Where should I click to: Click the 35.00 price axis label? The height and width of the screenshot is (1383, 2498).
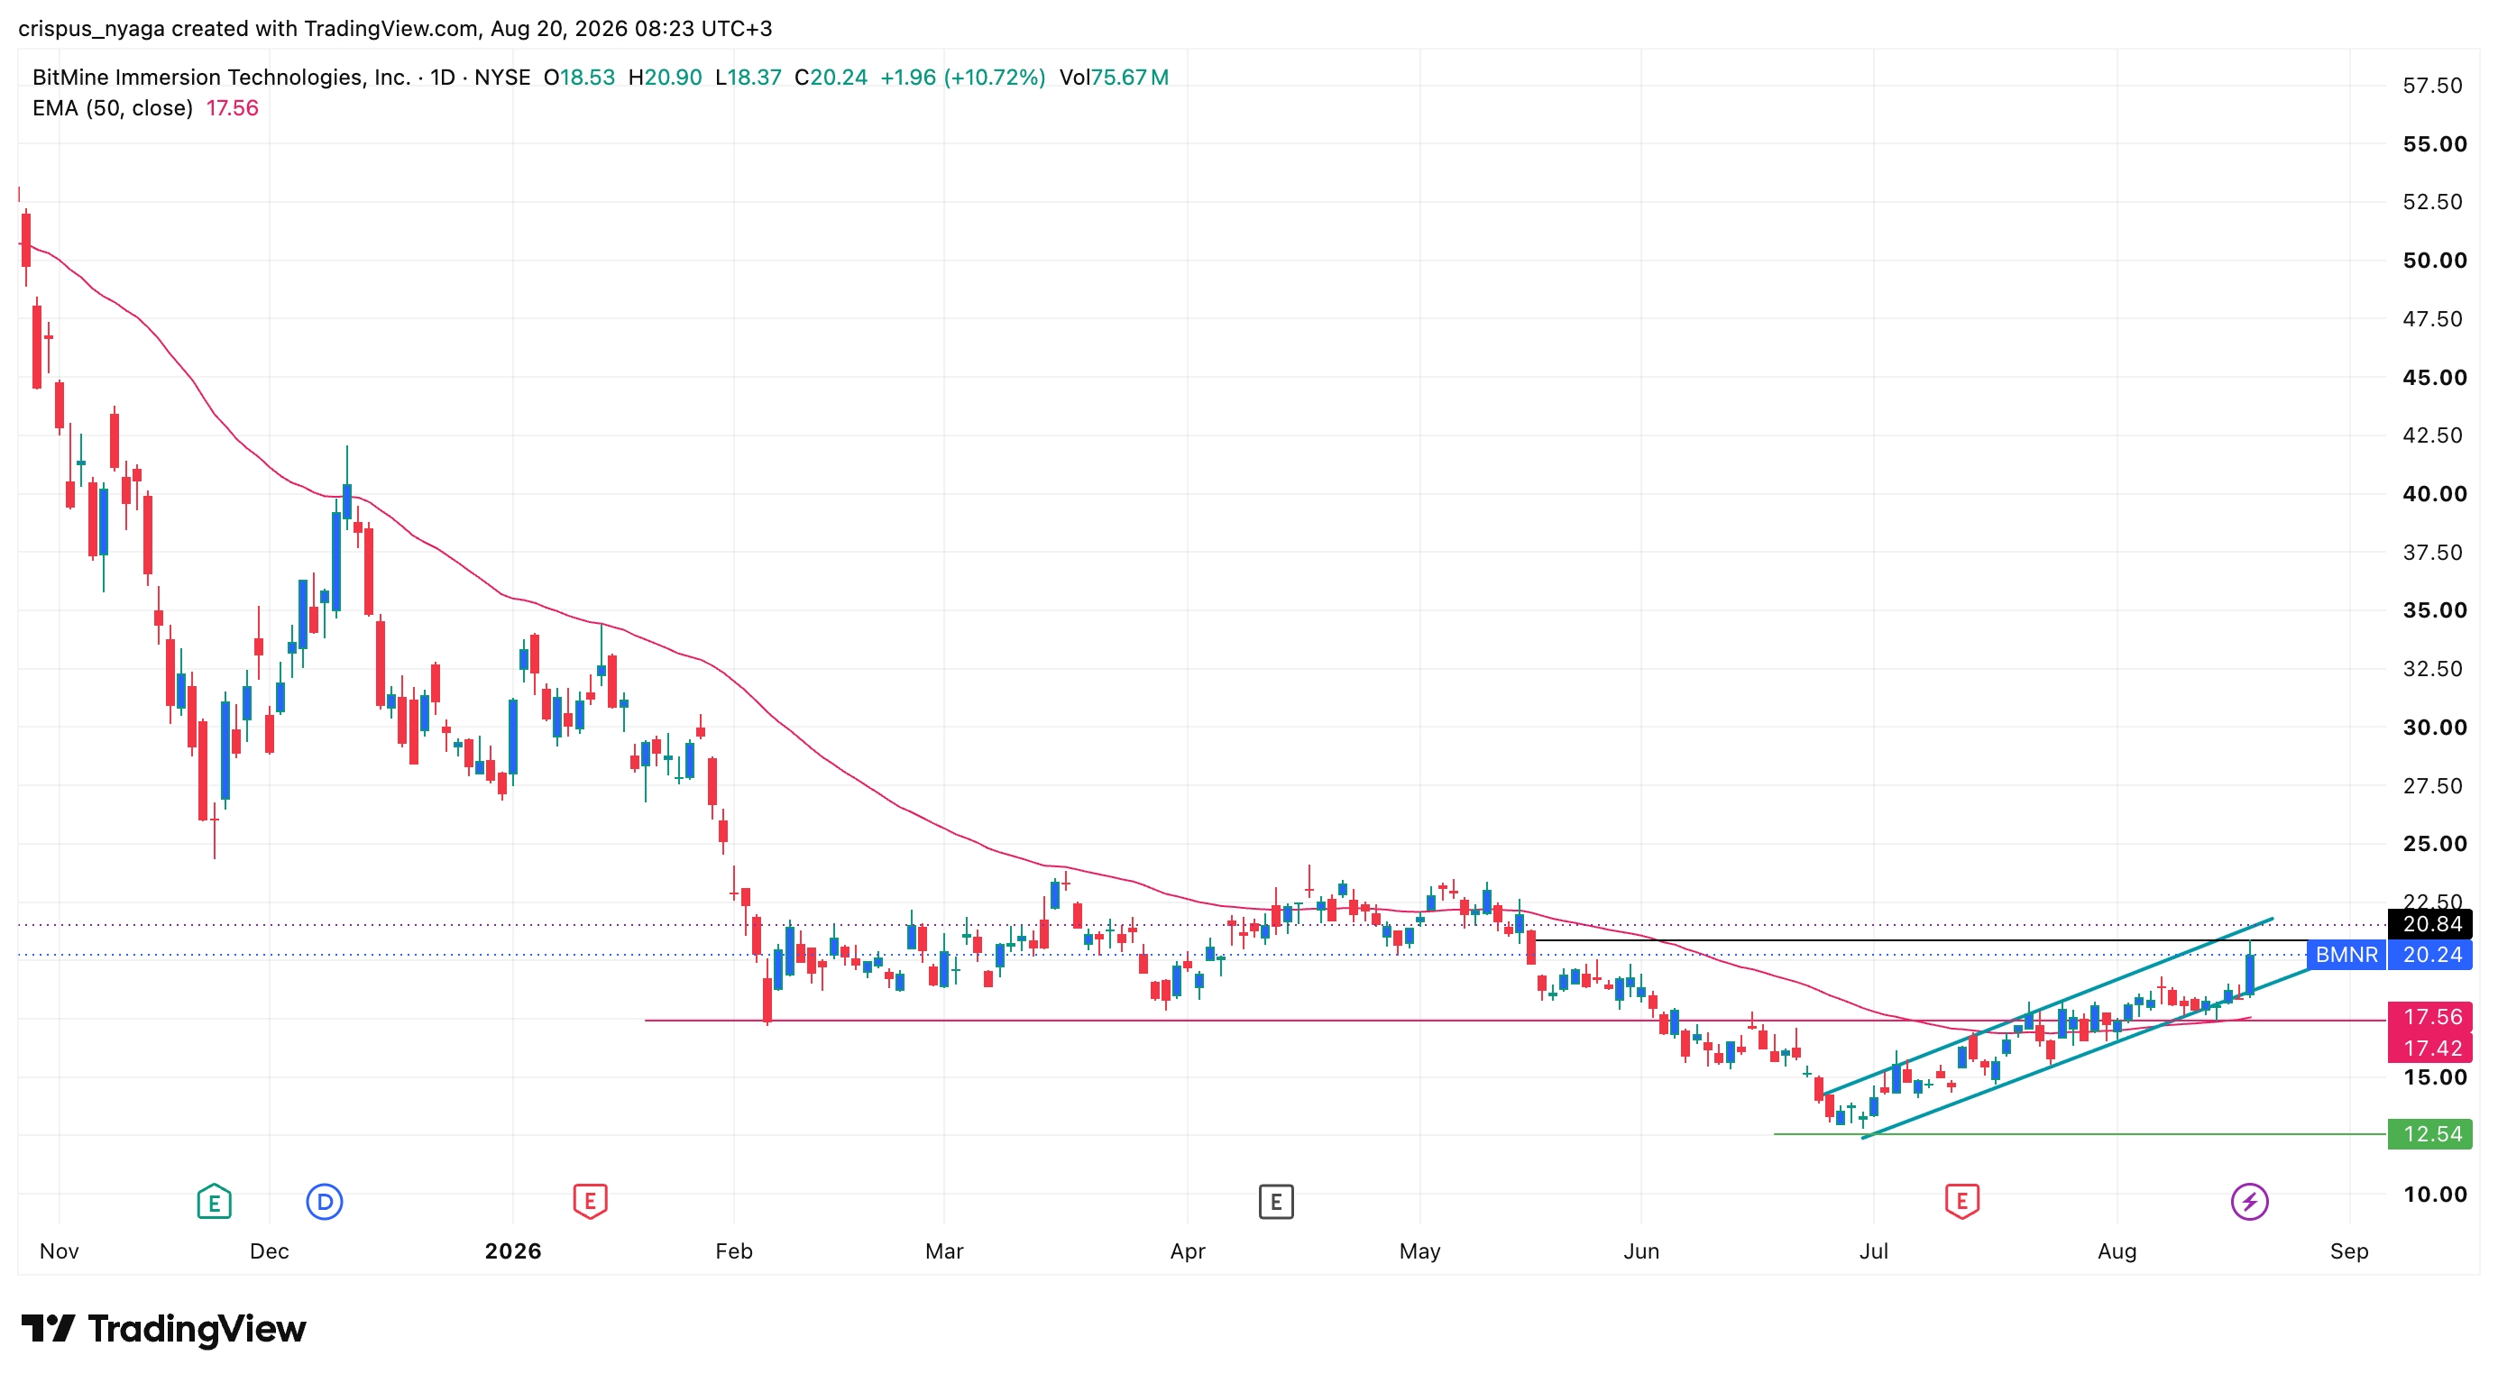(2434, 610)
